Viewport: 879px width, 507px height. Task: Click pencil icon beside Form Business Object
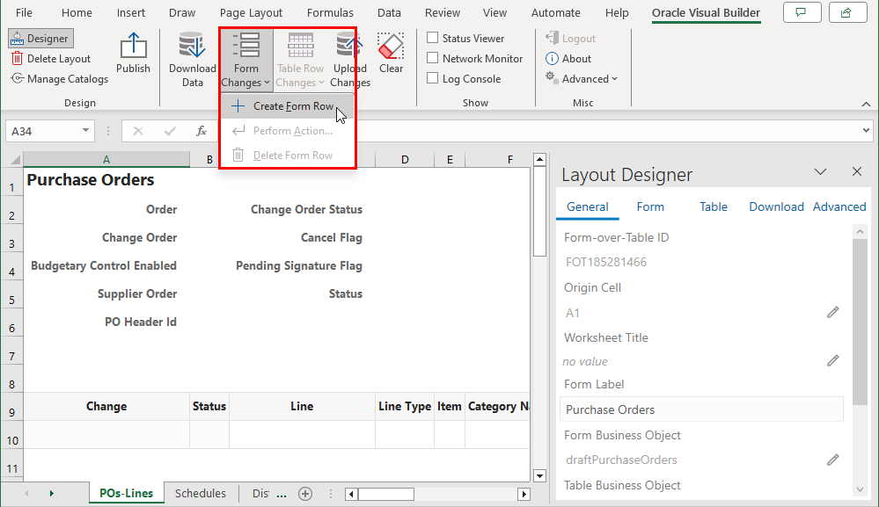832,460
